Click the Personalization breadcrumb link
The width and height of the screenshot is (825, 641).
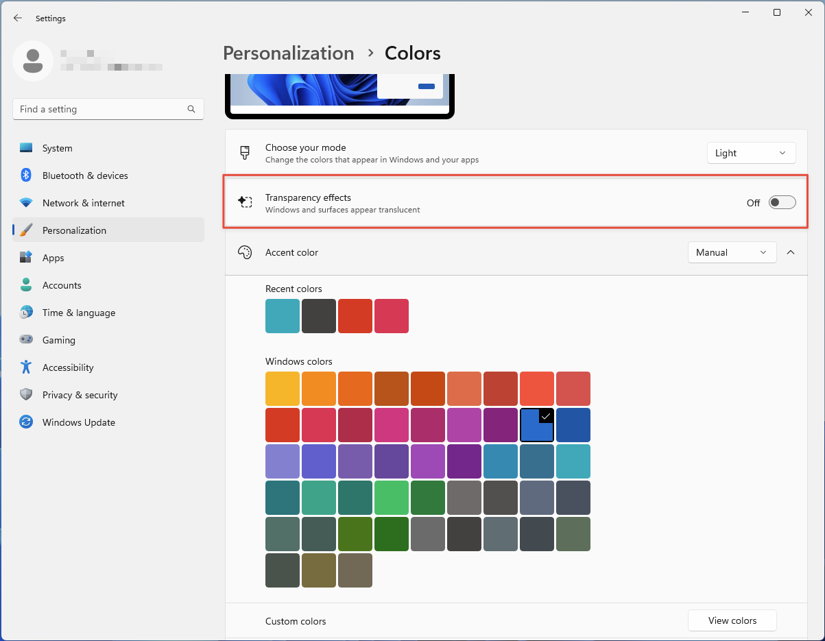coord(289,53)
